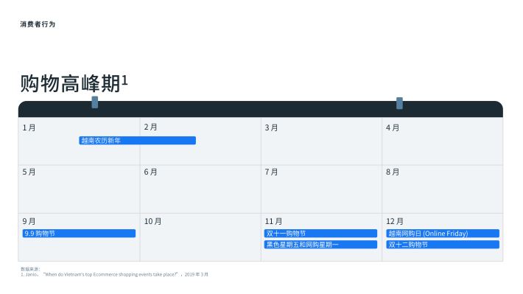Image resolution: width=523 pixels, height=294 pixels.
Task: Select the 9.9 购物节 event bar
Action: [x=79, y=234]
